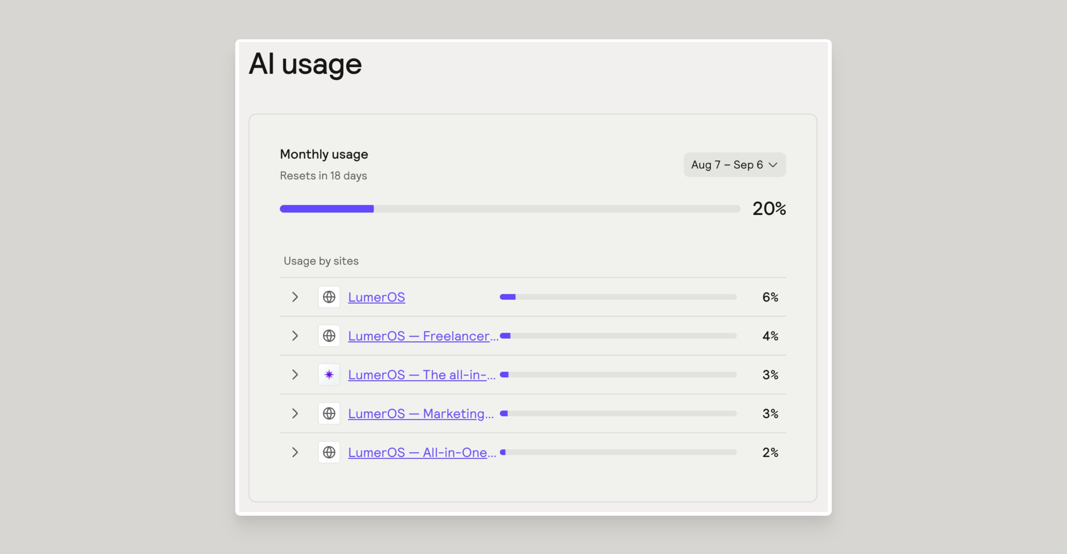Click the 'Usage by sites' label
The height and width of the screenshot is (554, 1067).
click(x=321, y=261)
